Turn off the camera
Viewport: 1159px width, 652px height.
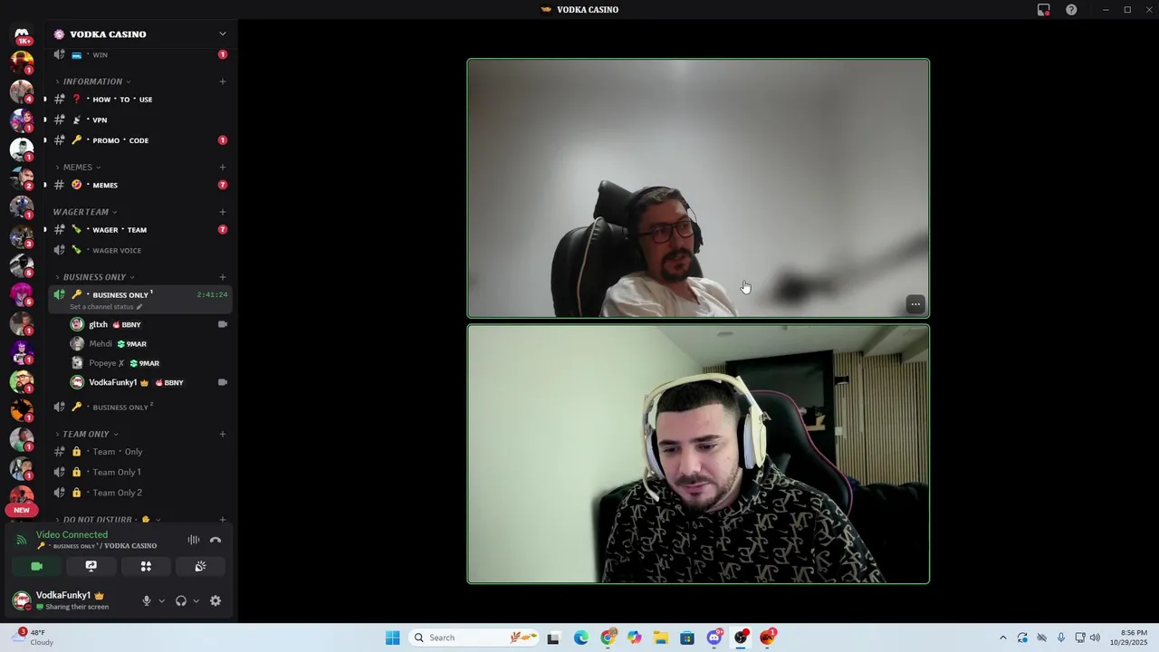click(x=37, y=566)
